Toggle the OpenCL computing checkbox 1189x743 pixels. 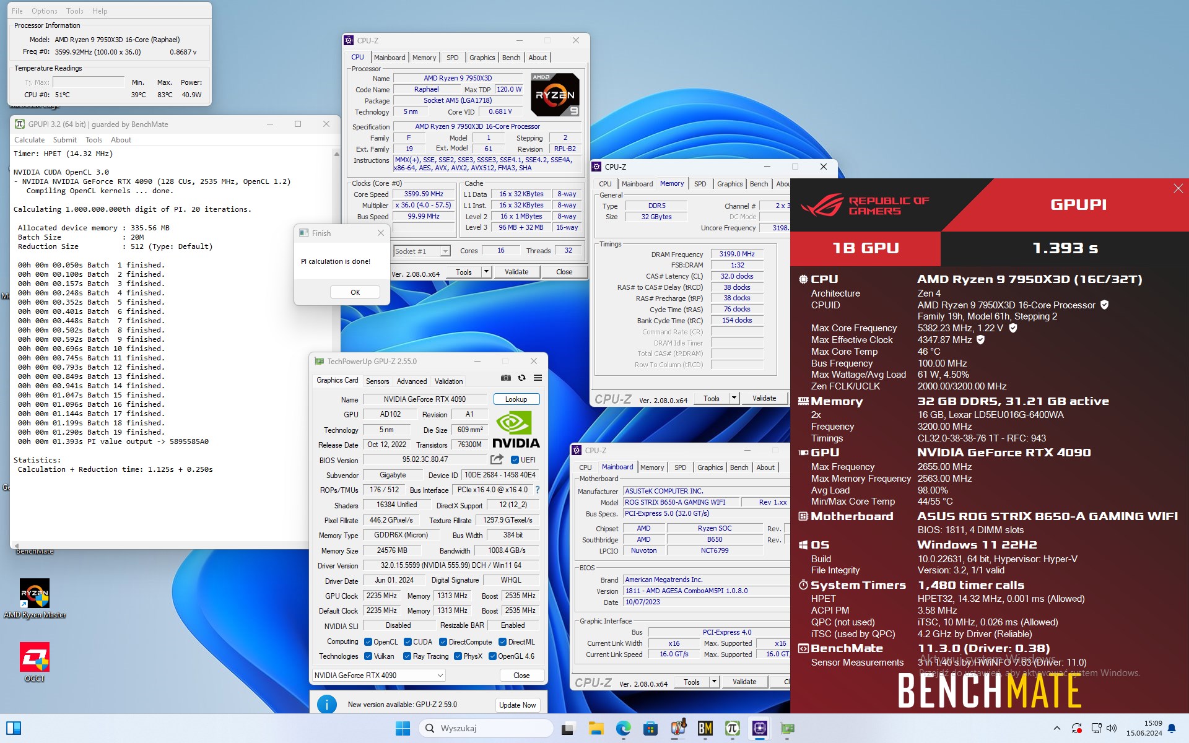click(368, 641)
